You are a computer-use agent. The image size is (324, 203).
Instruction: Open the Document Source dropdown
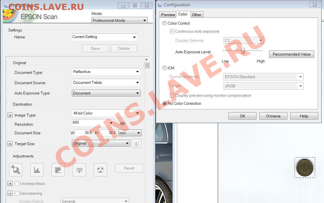tap(106, 82)
